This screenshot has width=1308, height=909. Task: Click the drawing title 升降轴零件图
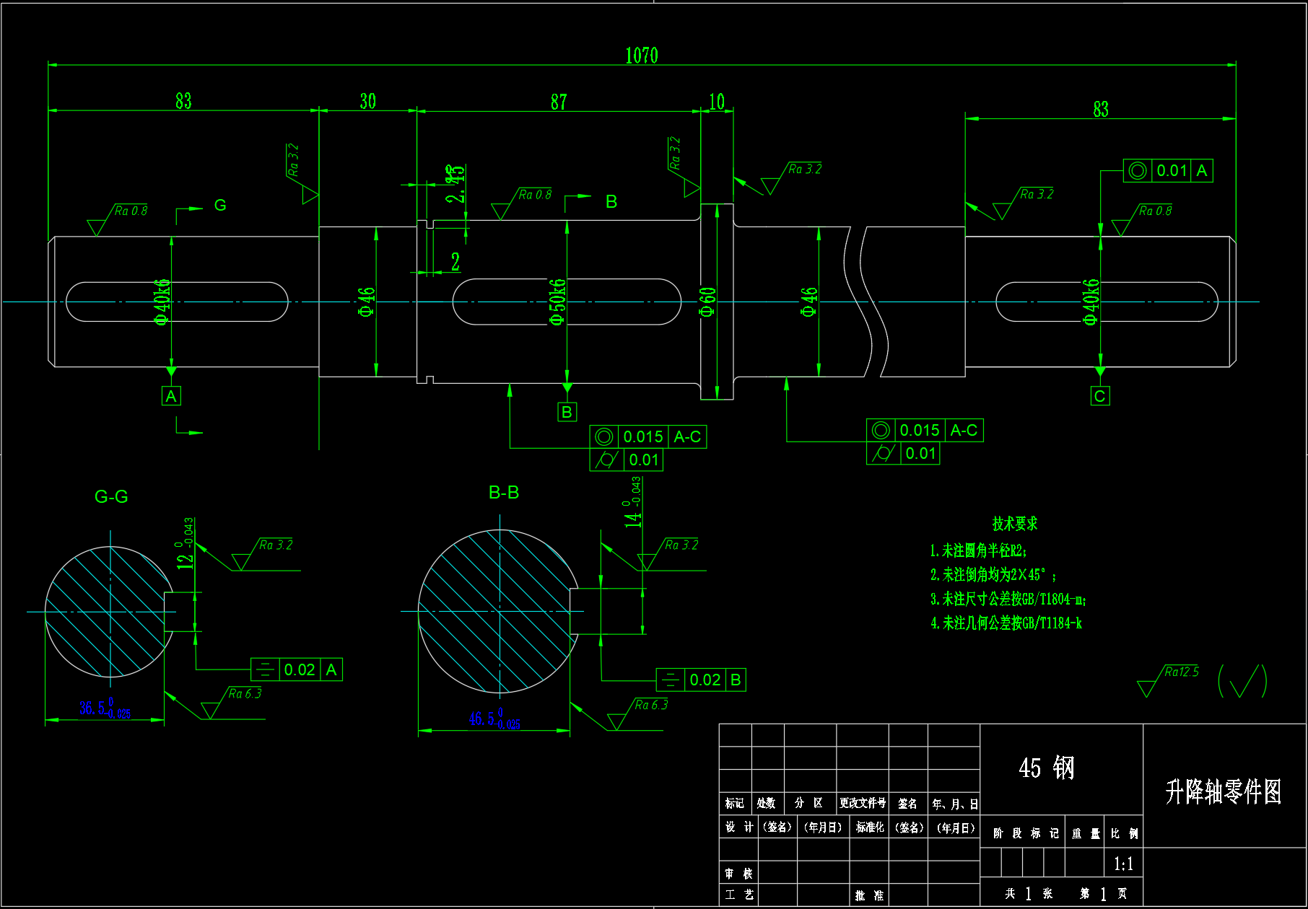(1224, 792)
